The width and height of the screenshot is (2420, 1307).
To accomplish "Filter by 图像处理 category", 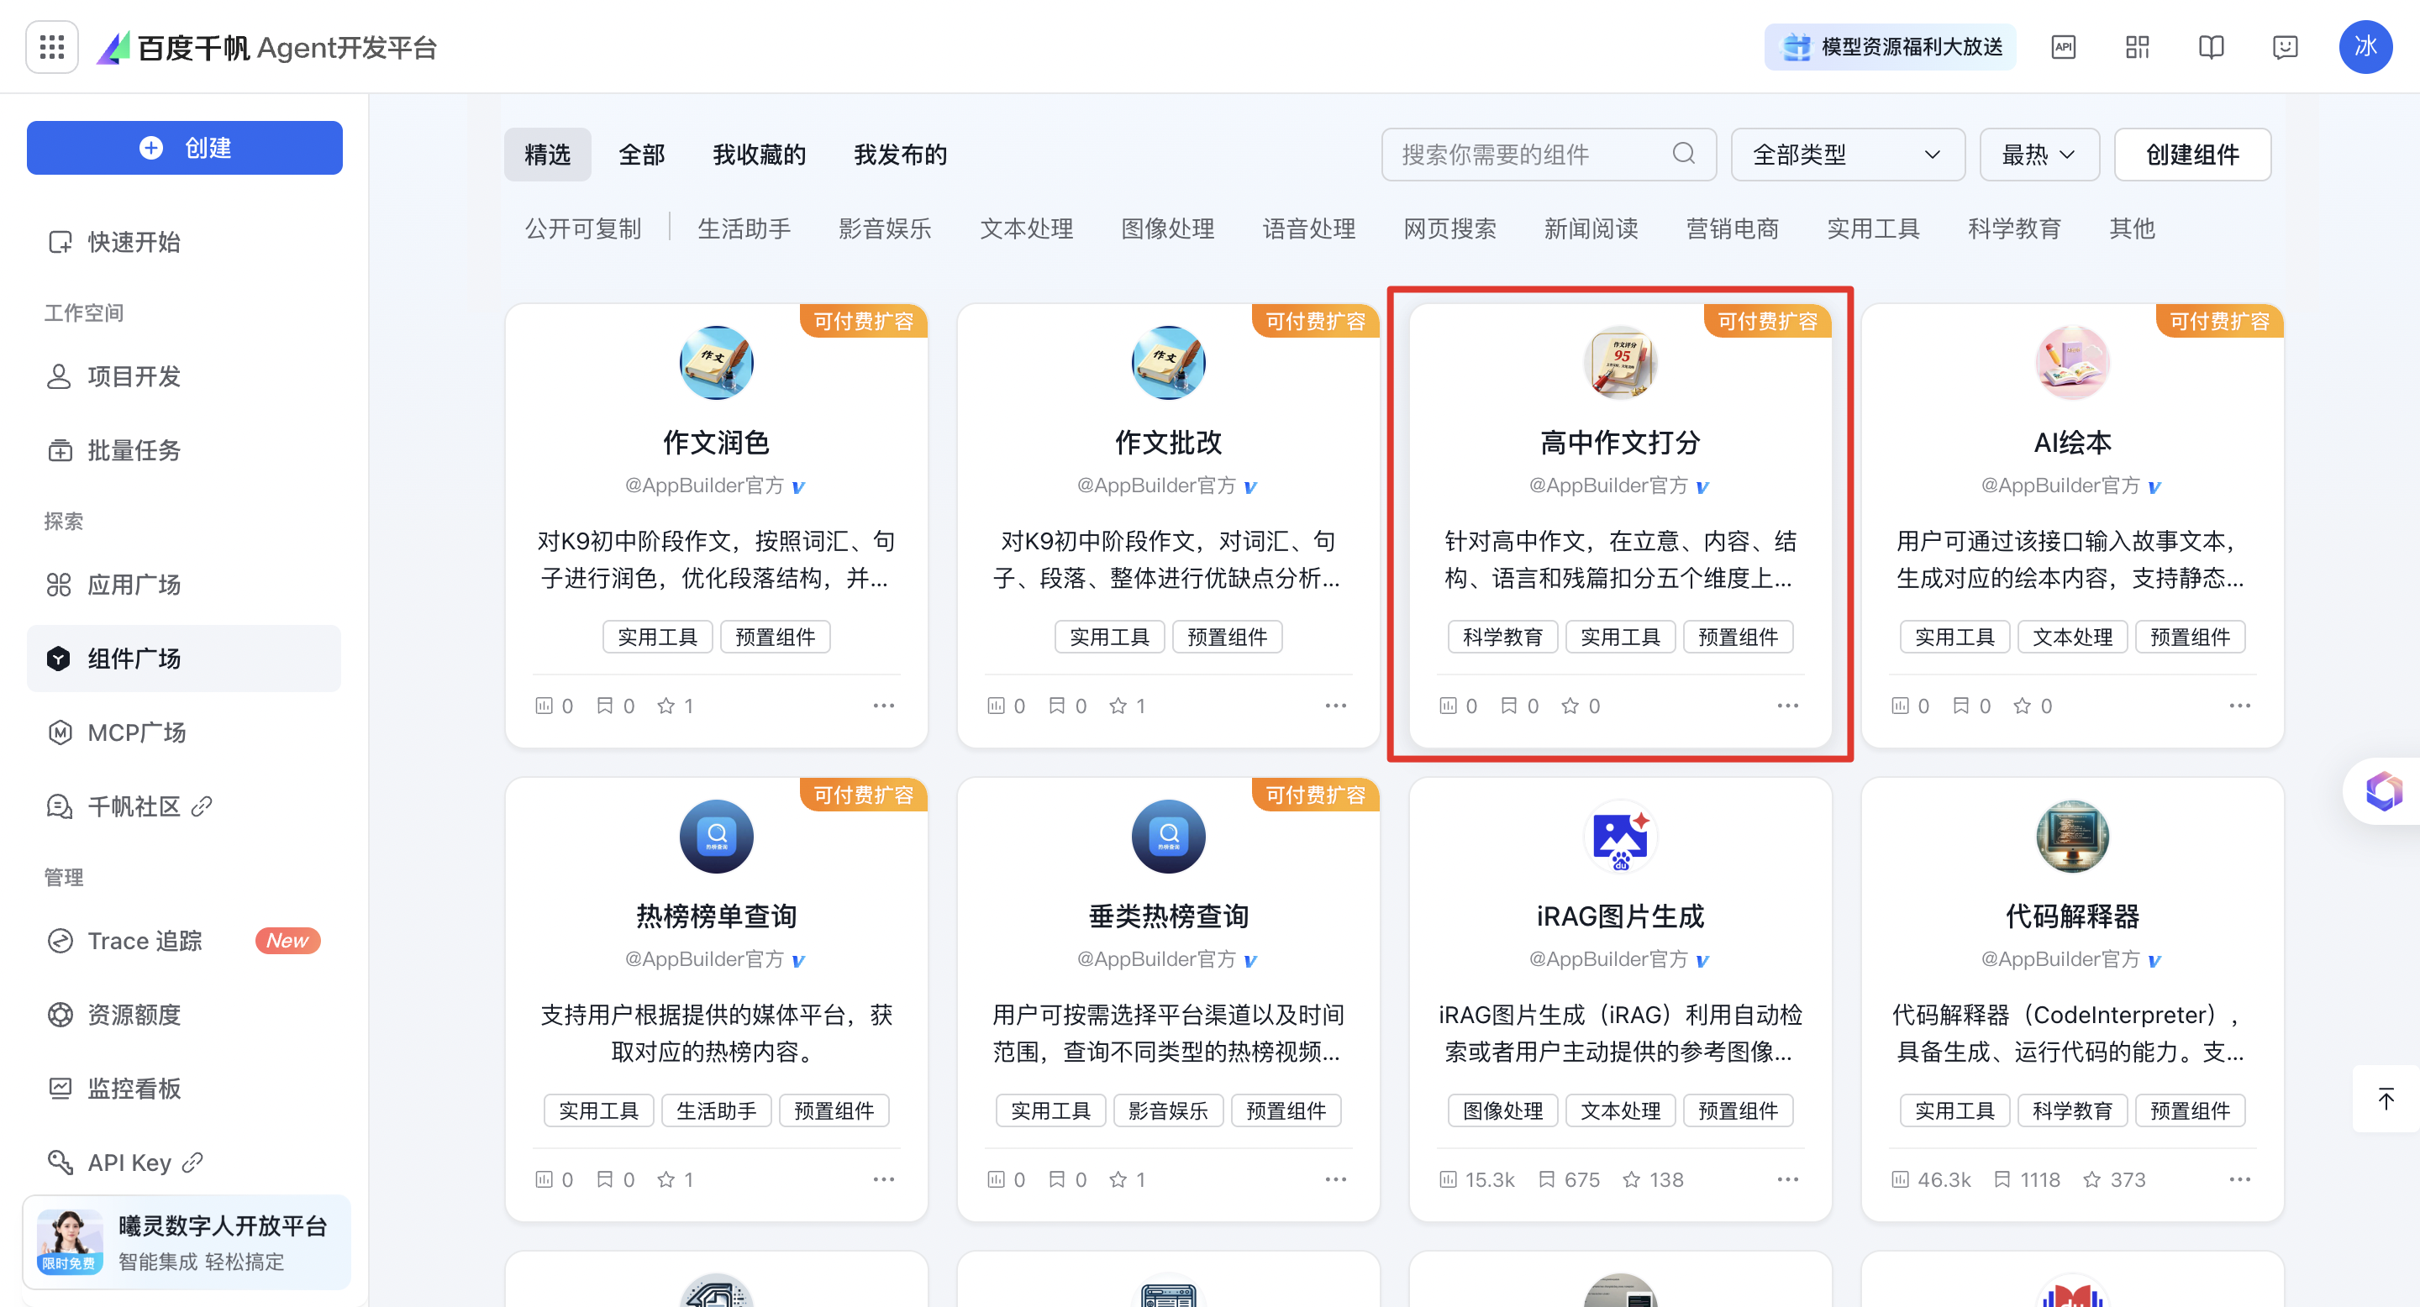I will pos(1168,228).
